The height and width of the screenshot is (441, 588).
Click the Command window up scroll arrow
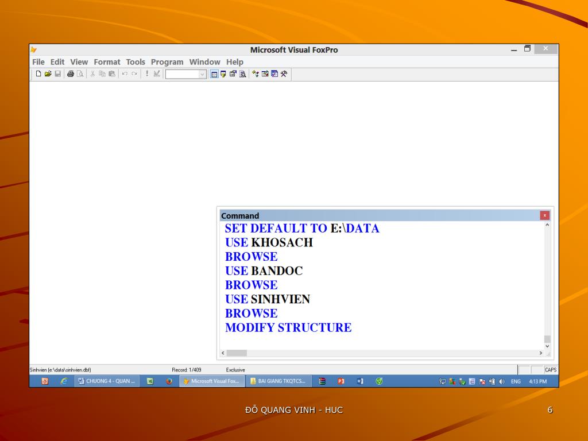(x=547, y=225)
